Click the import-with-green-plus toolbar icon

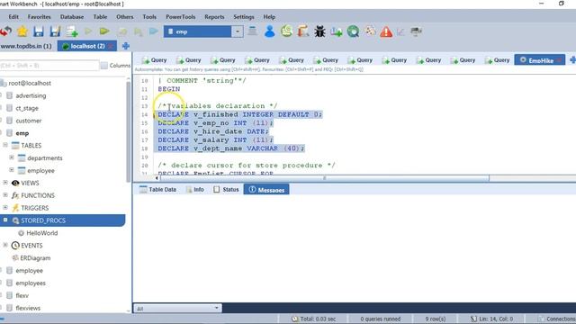click(336, 32)
